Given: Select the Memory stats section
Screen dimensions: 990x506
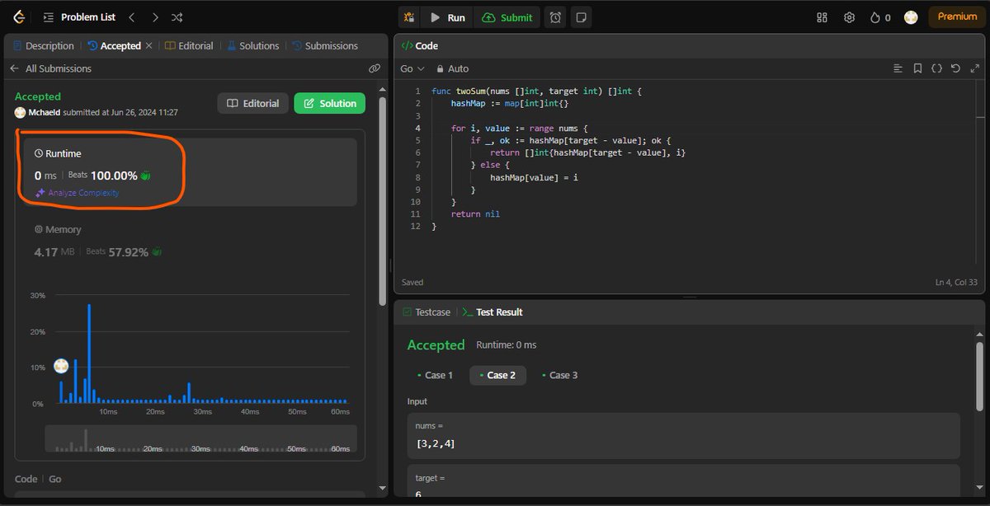Looking at the screenshot, I should [x=190, y=241].
